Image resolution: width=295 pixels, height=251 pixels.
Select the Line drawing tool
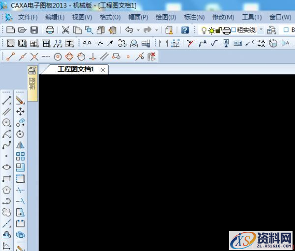tap(6, 100)
